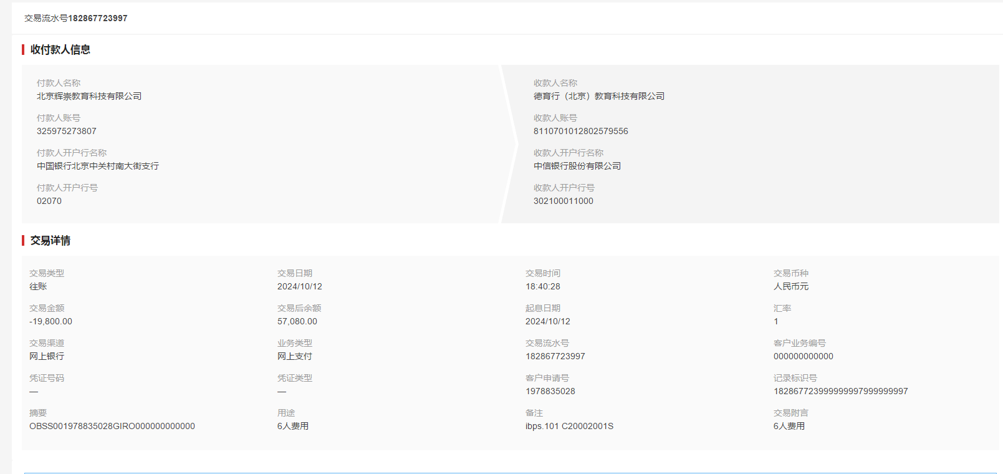Click the channel value 网上银行
Viewport: 1003px width, 474px height.
(x=47, y=356)
